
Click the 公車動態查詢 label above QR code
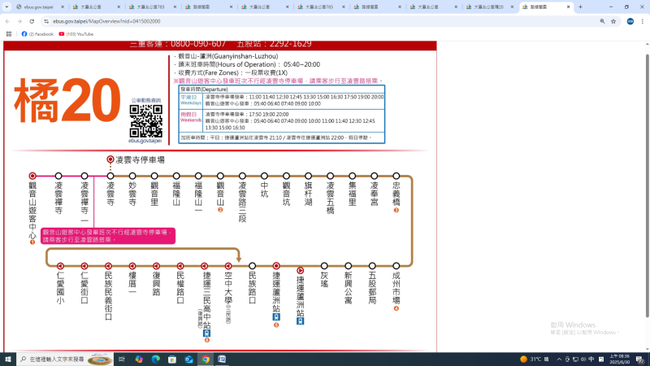click(x=146, y=100)
